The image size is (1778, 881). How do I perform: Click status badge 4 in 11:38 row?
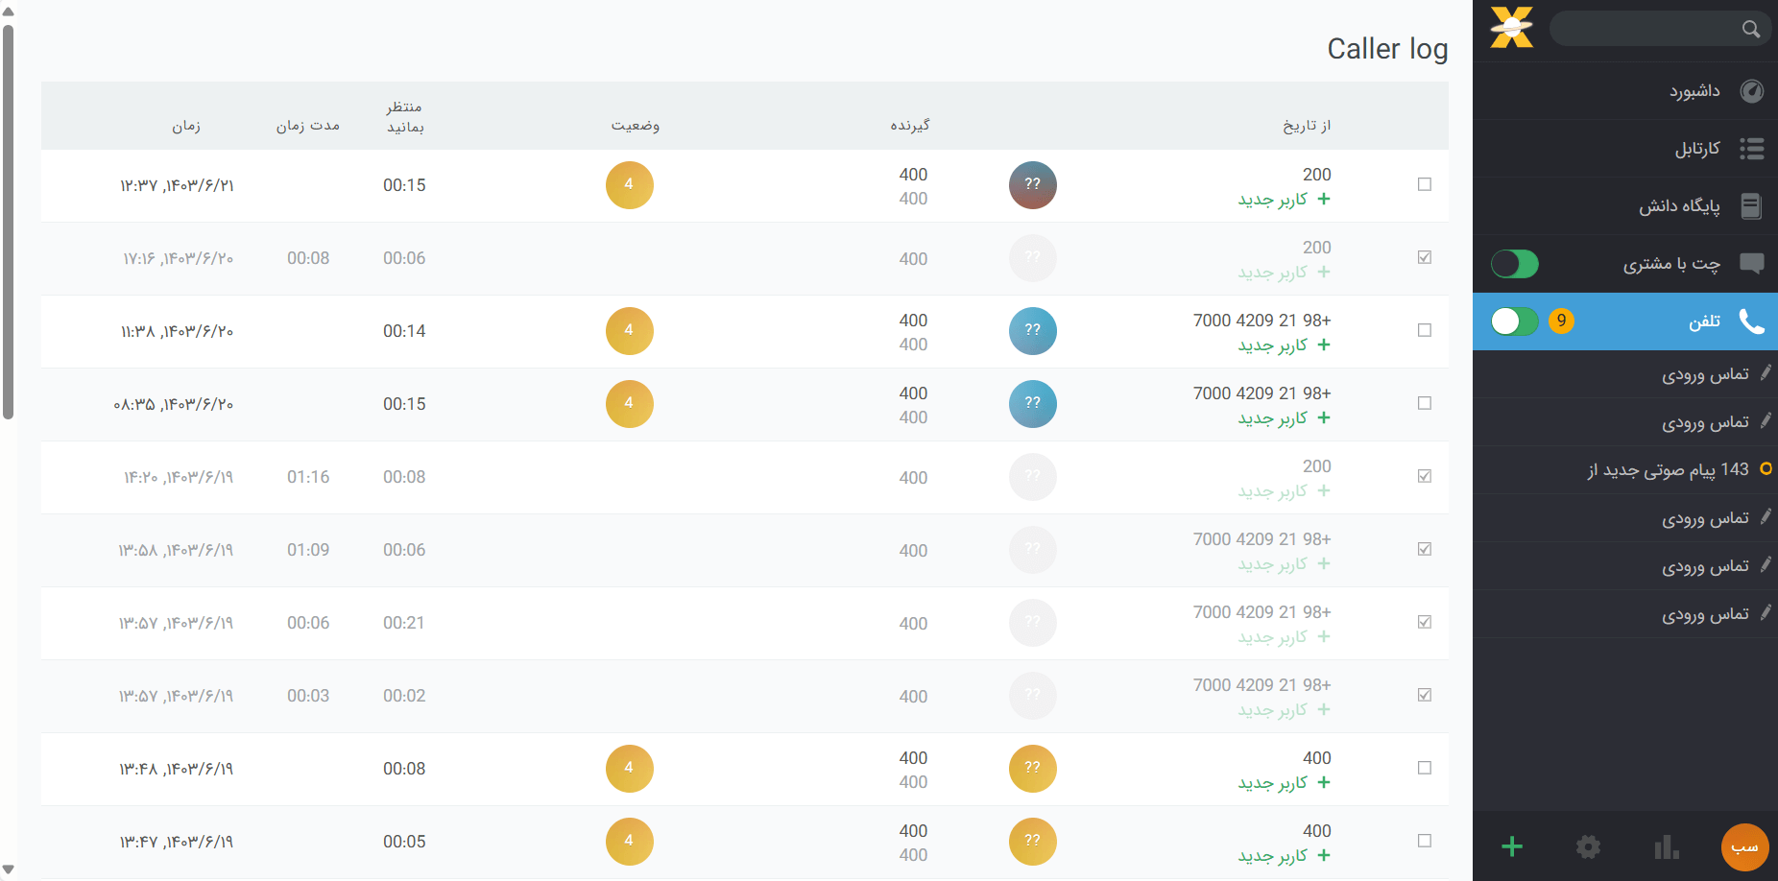pyautogui.click(x=630, y=331)
